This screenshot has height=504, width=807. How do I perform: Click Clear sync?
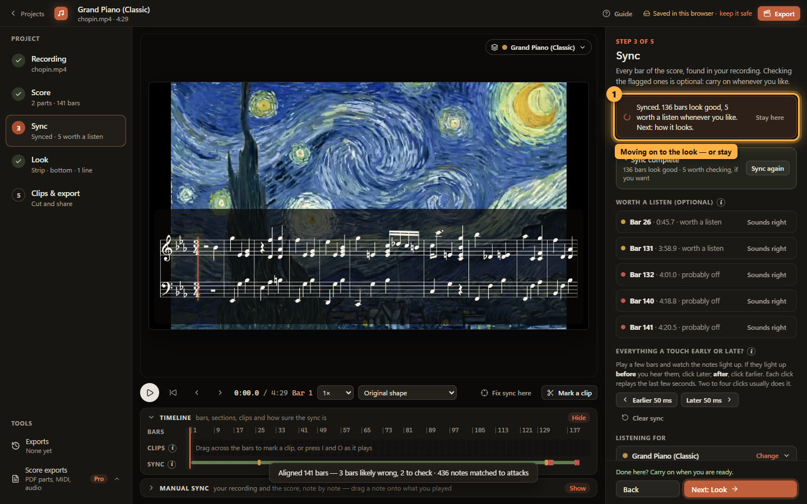coord(642,418)
